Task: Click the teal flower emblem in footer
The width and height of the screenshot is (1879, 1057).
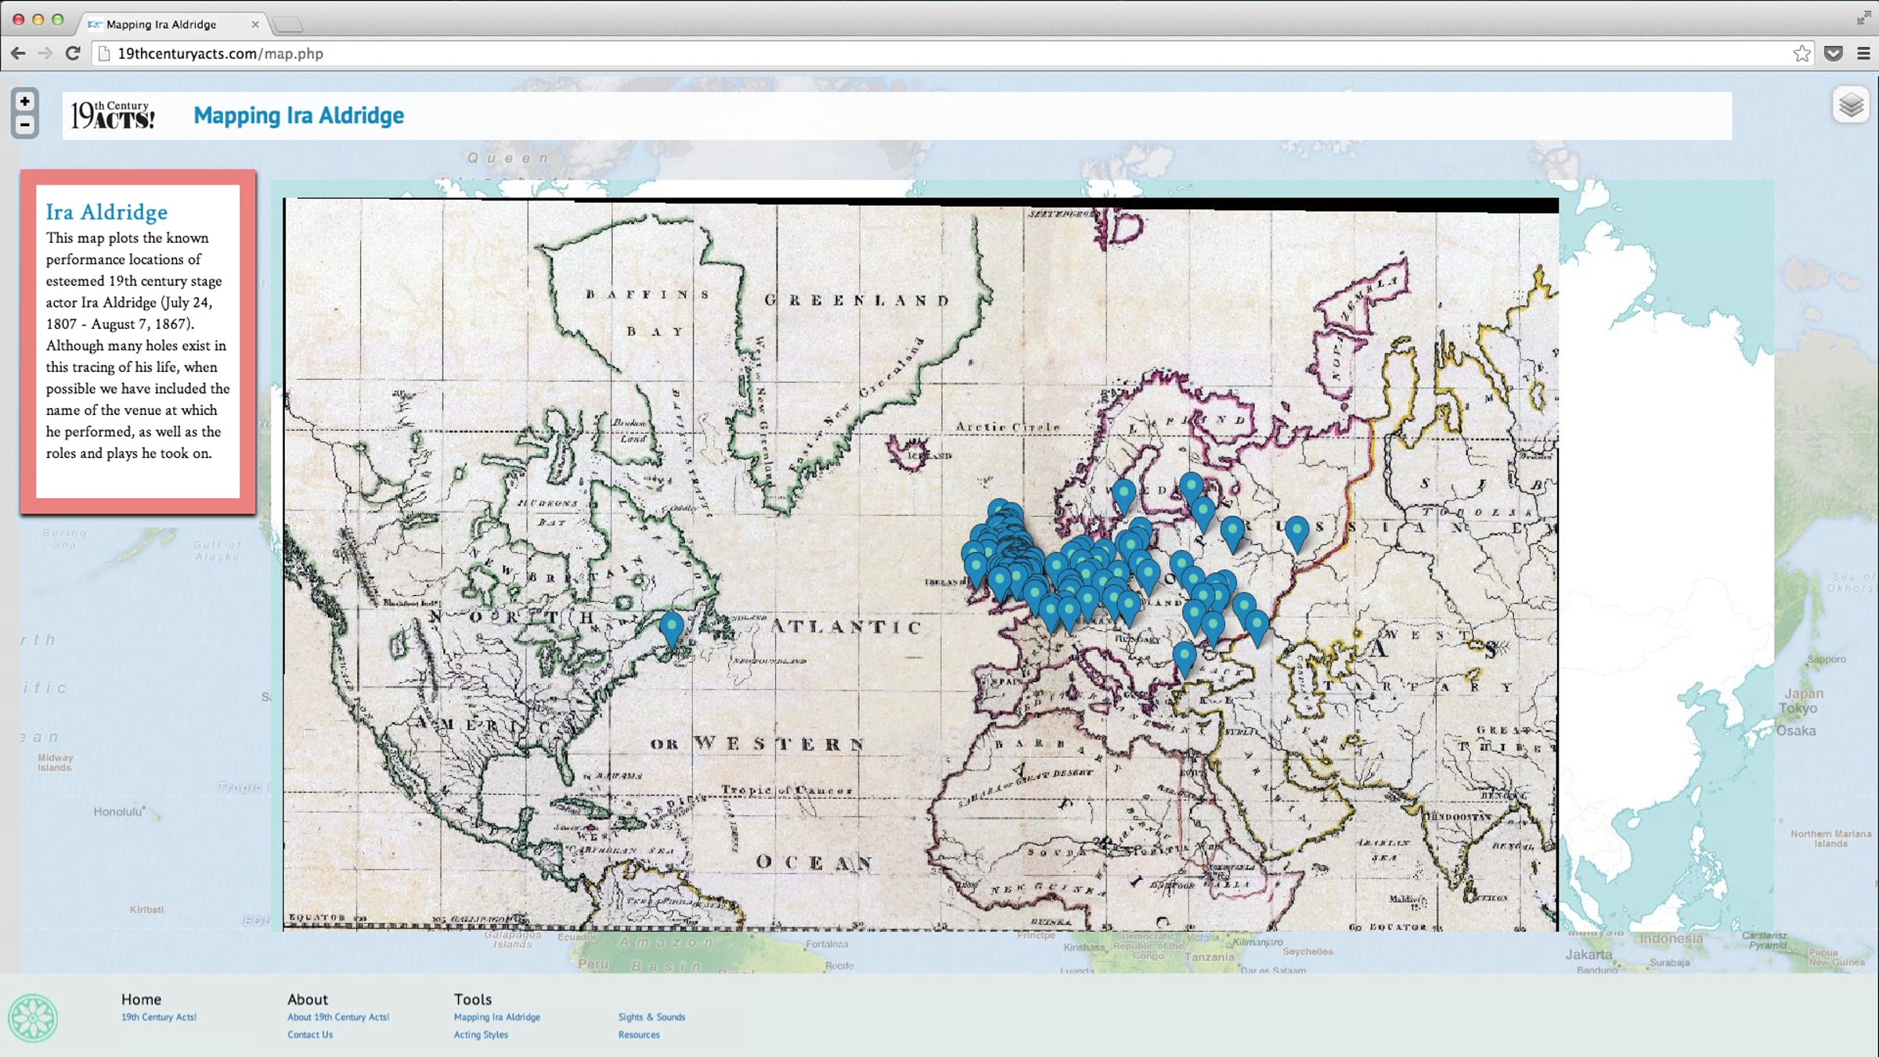Action: 33,1018
